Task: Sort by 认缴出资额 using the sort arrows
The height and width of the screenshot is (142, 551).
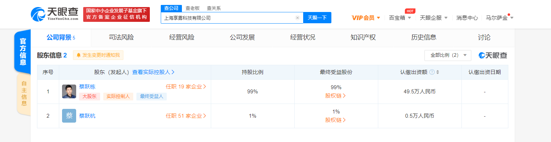Action: (x=438, y=72)
